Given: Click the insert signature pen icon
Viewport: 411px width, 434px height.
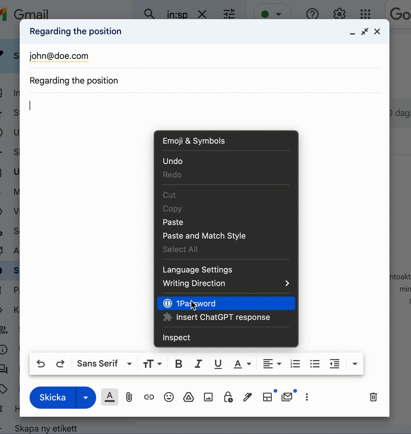Looking at the screenshot, I should click(247, 397).
